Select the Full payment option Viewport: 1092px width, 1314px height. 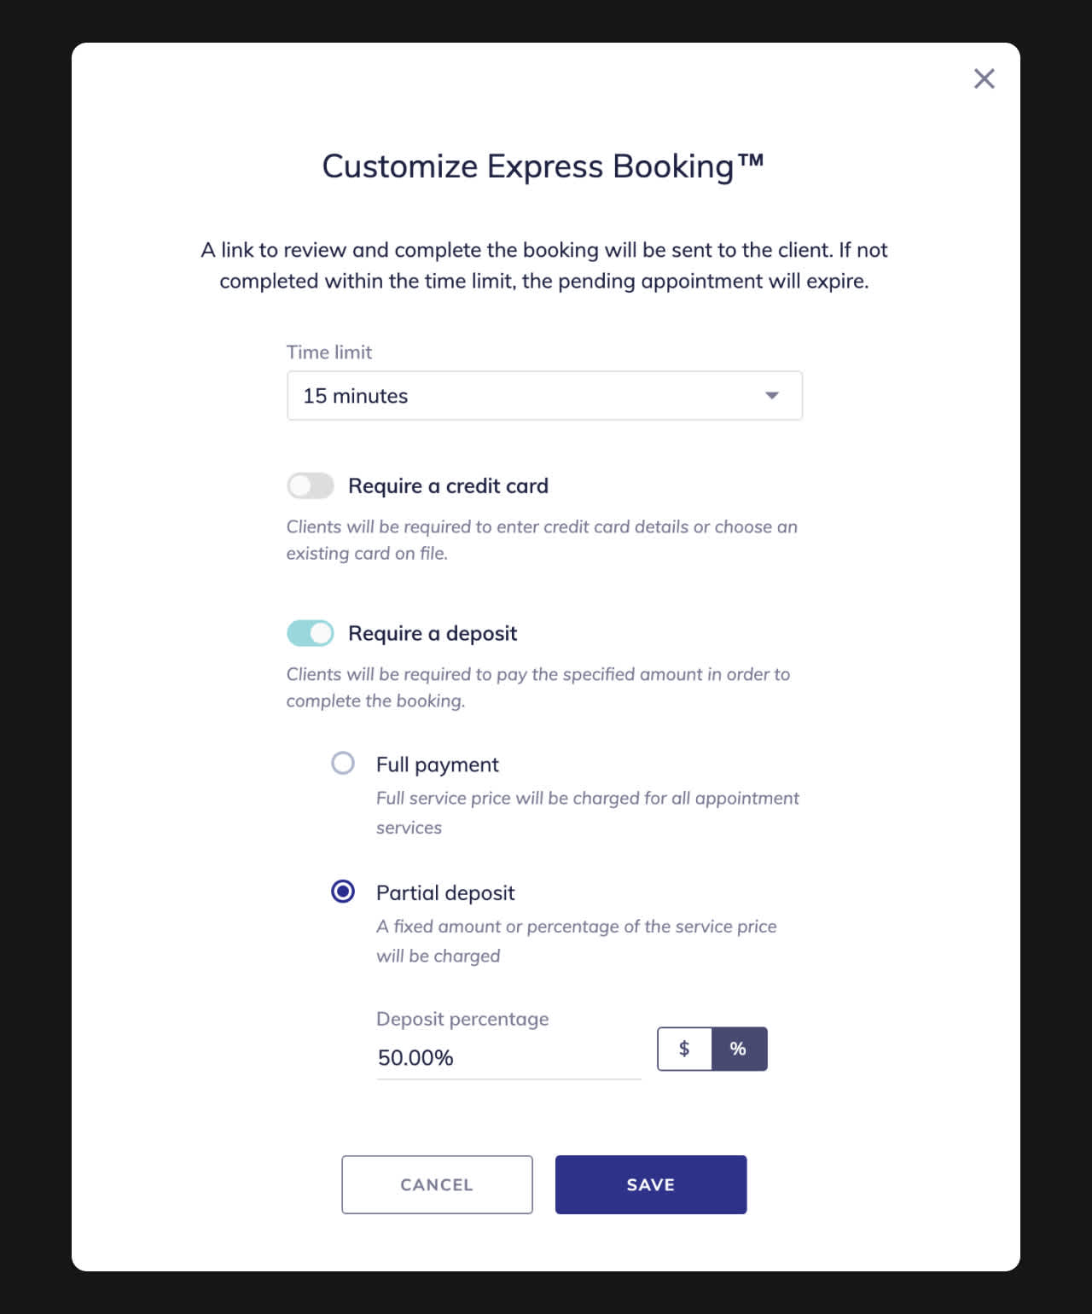(x=343, y=763)
